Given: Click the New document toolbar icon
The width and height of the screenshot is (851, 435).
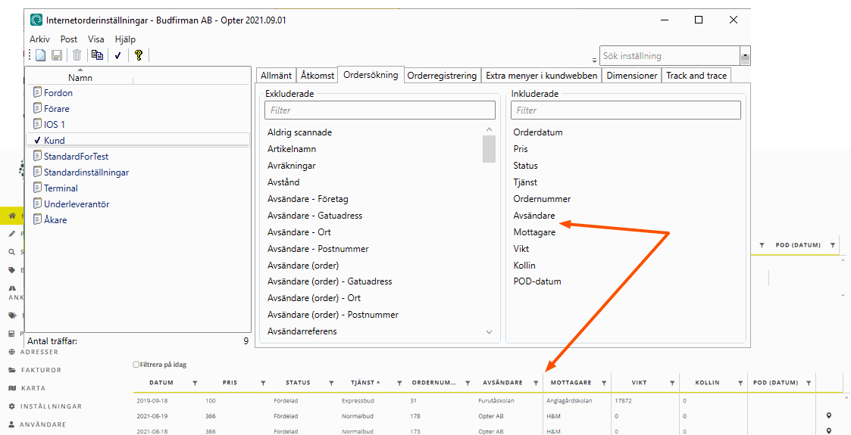Looking at the screenshot, I should point(40,55).
